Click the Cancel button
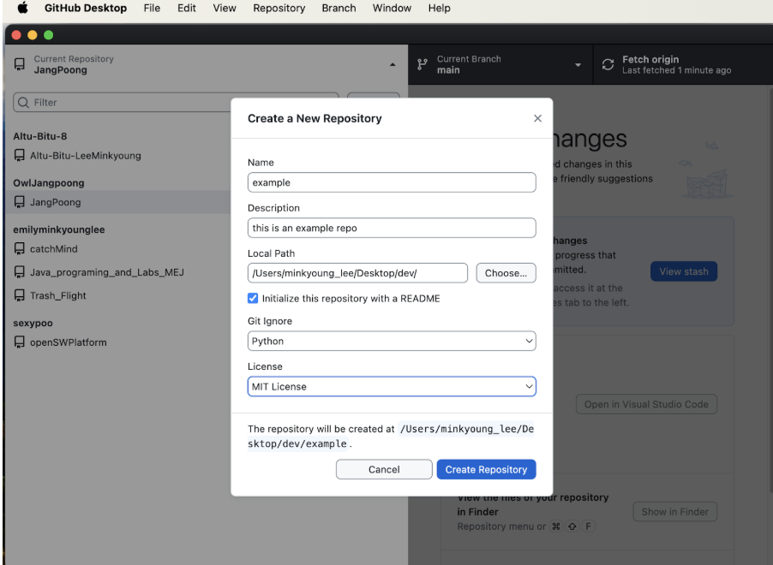The image size is (773, 565). pyautogui.click(x=384, y=469)
